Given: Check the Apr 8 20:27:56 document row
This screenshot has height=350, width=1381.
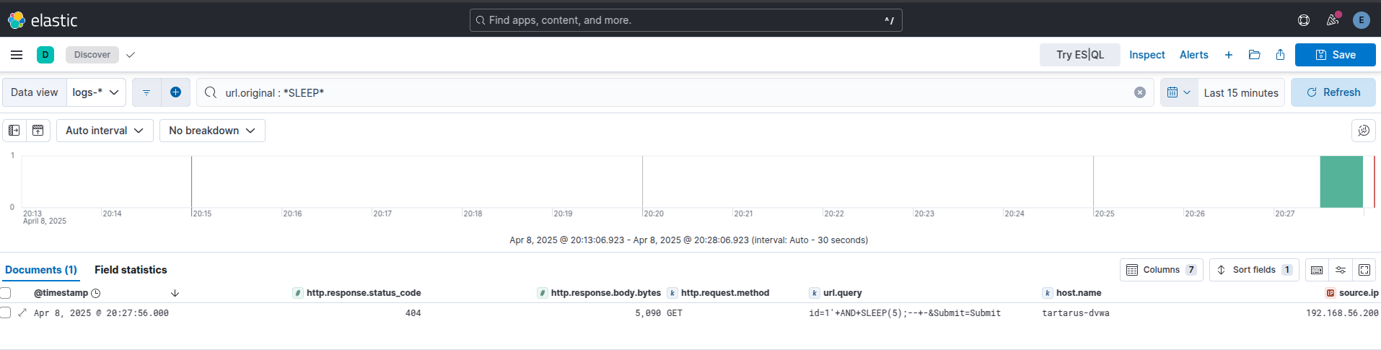Looking at the screenshot, I should (x=6, y=313).
